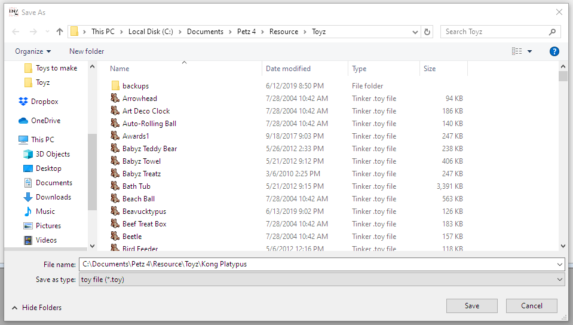Viewport: 573px width, 325px height.
Task: Click the Forward navigation arrow
Action: tap(33, 32)
